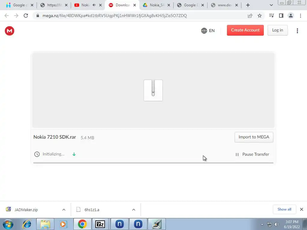Share this page icon in address bar
The width and height of the screenshot is (307, 230).
click(x=250, y=16)
